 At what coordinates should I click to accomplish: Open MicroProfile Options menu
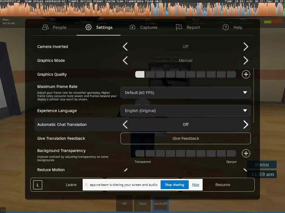coord(86,1)
